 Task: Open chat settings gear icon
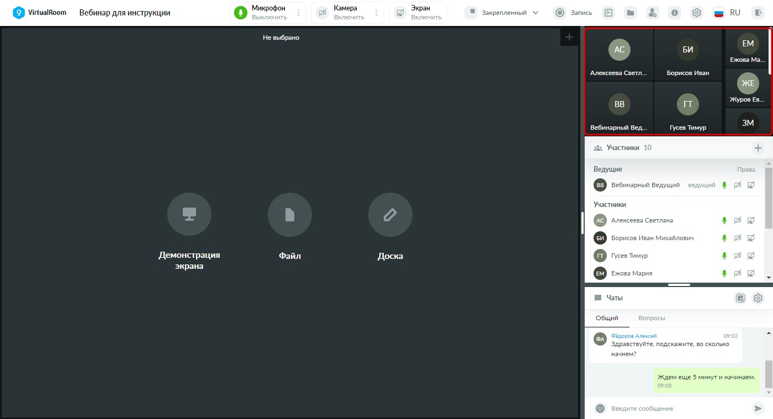point(758,298)
